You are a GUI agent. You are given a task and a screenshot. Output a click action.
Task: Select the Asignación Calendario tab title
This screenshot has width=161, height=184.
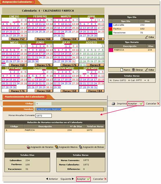pyautogui.click(x=17, y=2)
